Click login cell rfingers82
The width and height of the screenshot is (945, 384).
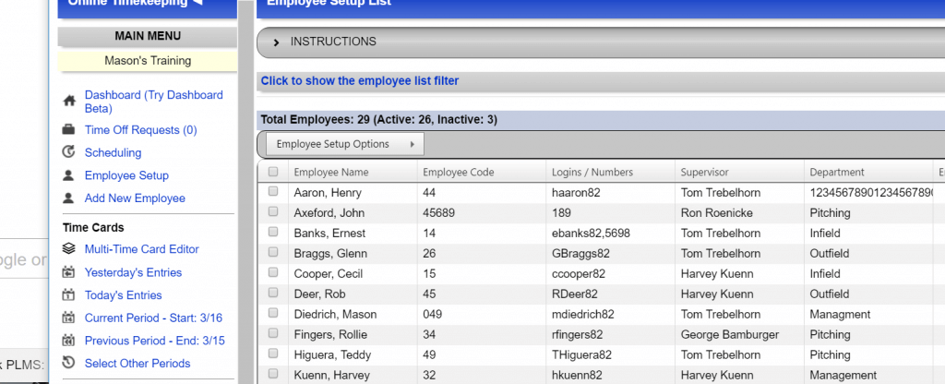pos(580,334)
